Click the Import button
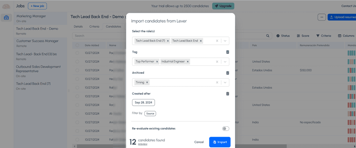This screenshot has width=356, height=148. click(220, 142)
